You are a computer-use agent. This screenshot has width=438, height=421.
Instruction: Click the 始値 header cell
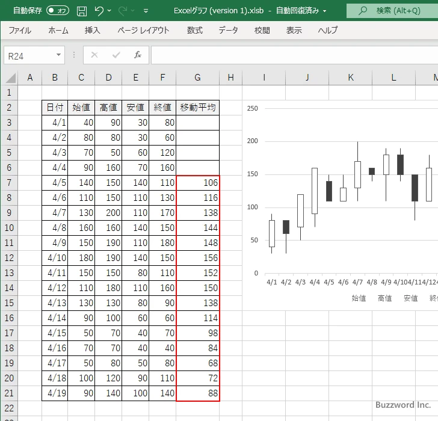(x=81, y=108)
